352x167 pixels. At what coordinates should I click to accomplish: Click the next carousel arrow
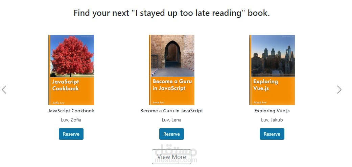click(x=339, y=90)
